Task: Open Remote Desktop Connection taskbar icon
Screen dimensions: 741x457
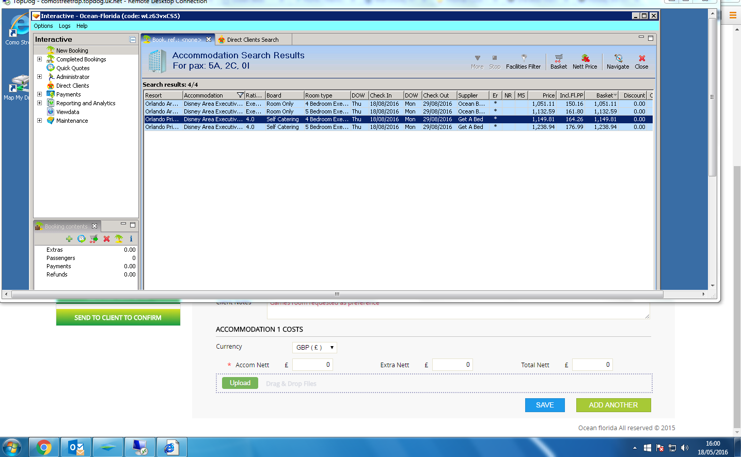Action: pyautogui.click(x=139, y=447)
